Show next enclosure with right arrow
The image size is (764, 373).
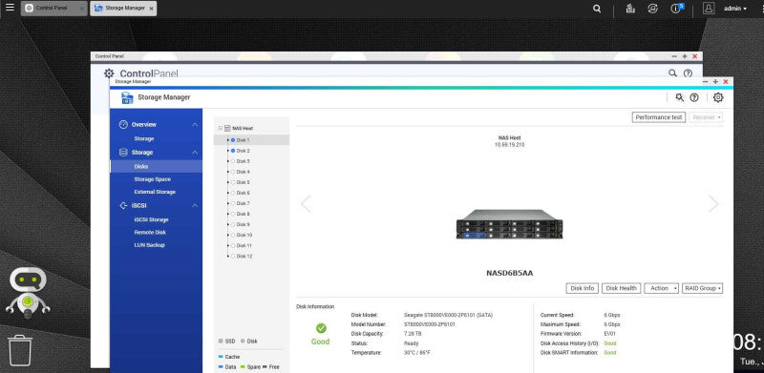(x=713, y=203)
